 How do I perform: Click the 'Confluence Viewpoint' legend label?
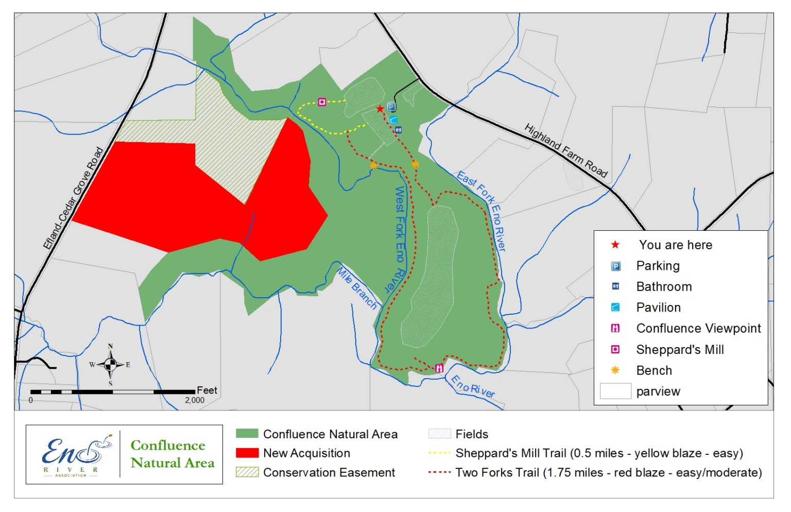pyautogui.click(x=699, y=328)
